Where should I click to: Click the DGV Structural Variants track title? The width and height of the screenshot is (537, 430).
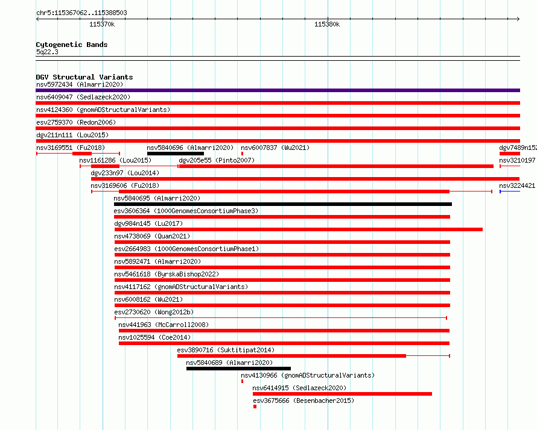click(84, 77)
